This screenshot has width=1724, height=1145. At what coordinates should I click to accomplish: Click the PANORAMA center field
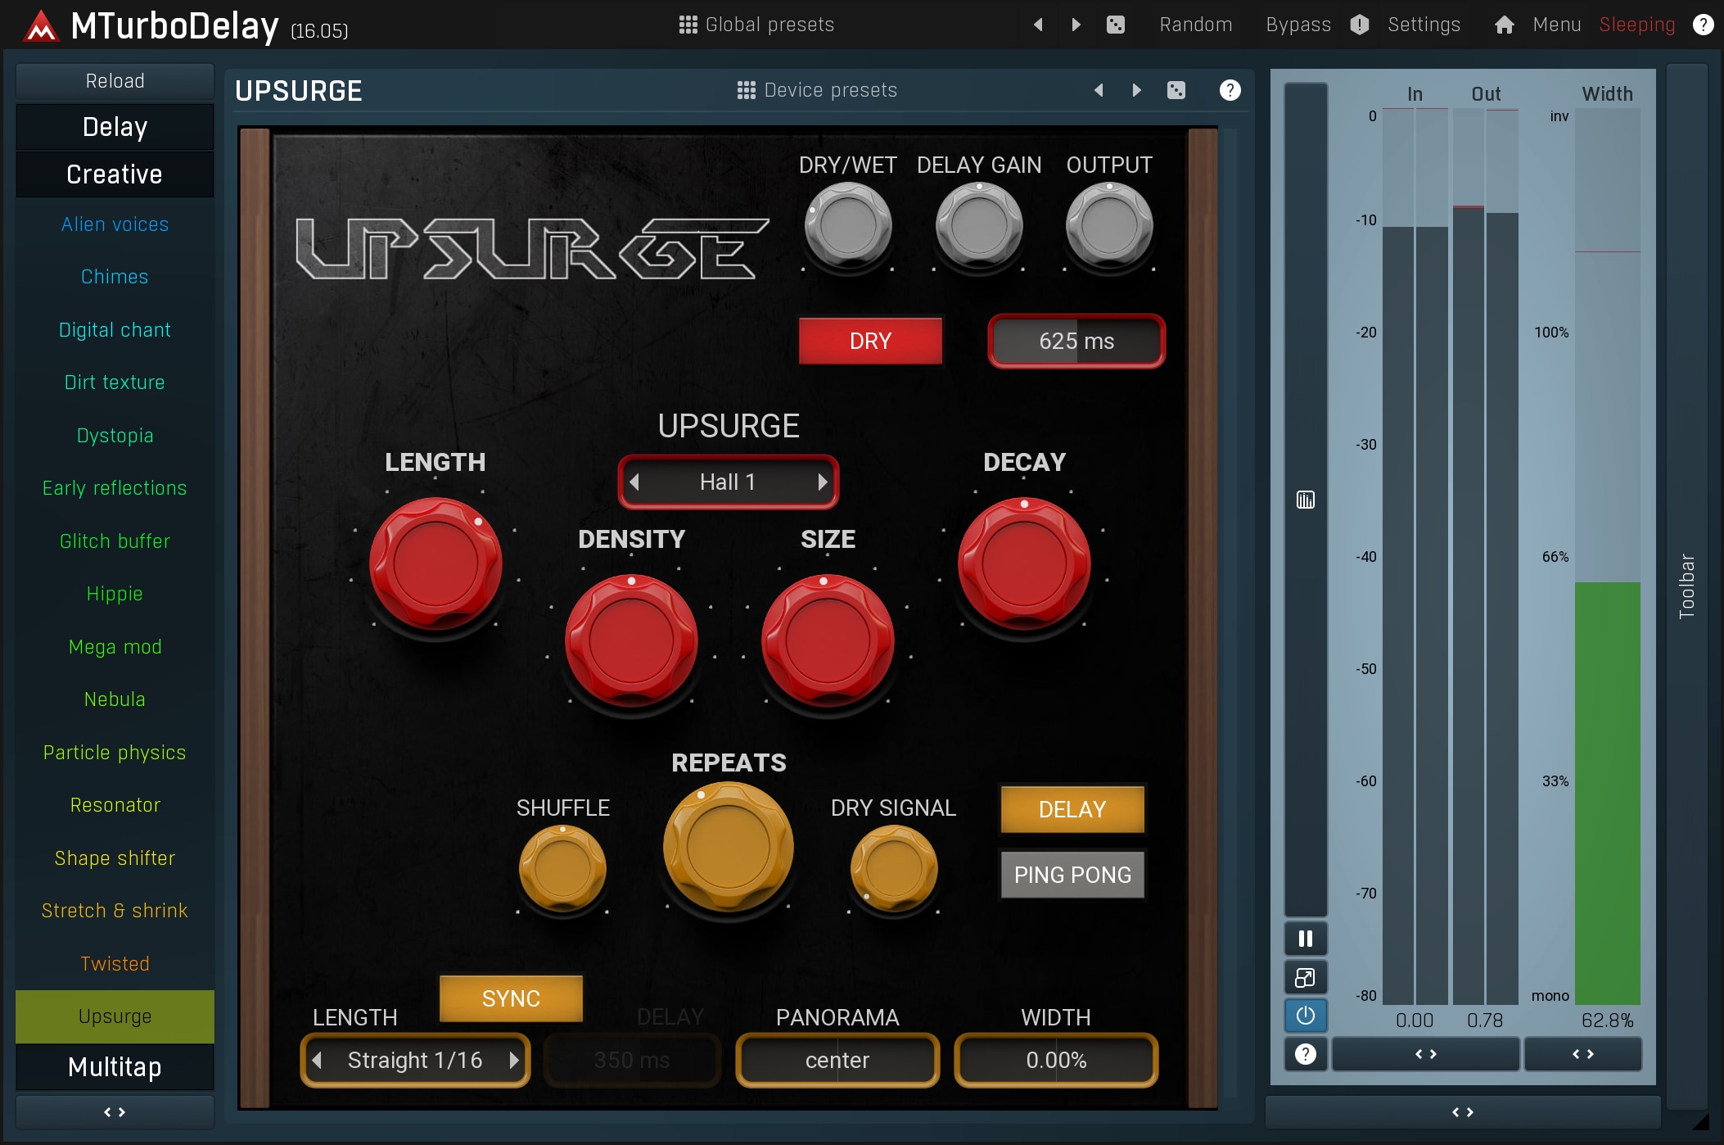tap(837, 1061)
